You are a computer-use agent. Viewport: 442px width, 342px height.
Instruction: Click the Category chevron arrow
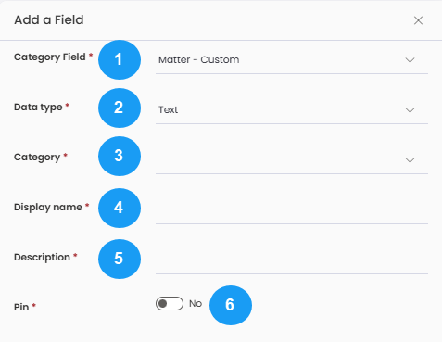click(410, 160)
